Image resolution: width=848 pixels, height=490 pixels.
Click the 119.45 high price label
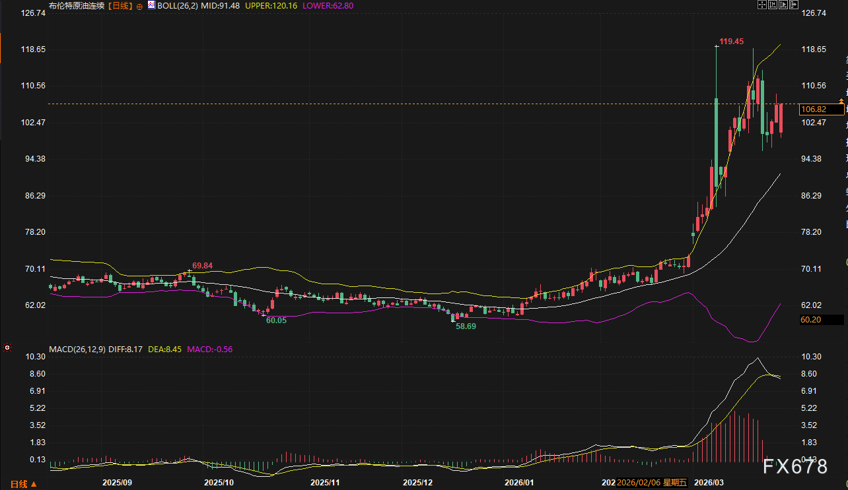pos(731,41)
